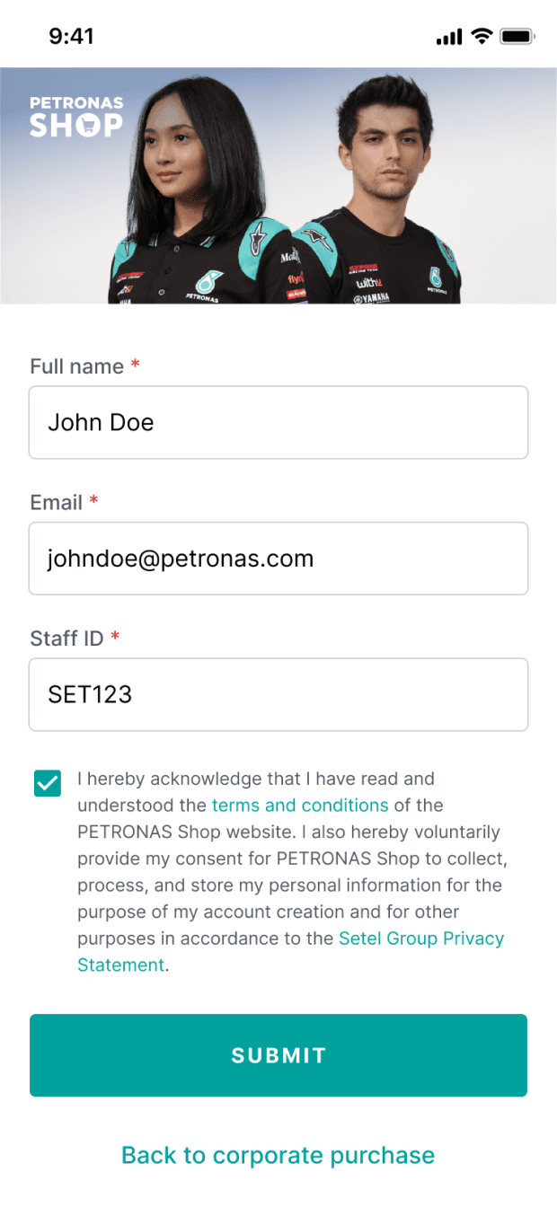Screen dimensions: 557x1207
Task: Open the Setel Group Privacy Statement link
Action: pyautogui.click(x=291, y=951)
